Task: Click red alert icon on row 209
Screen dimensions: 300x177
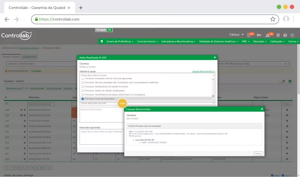Action: [x=21, y=110]
